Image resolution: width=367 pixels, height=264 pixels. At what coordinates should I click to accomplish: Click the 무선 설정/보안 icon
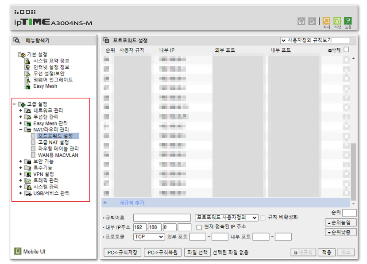pos(27,74)
